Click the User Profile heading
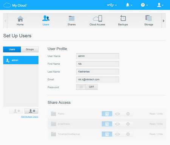Screen dimensions: 170x145 [57, 49]
